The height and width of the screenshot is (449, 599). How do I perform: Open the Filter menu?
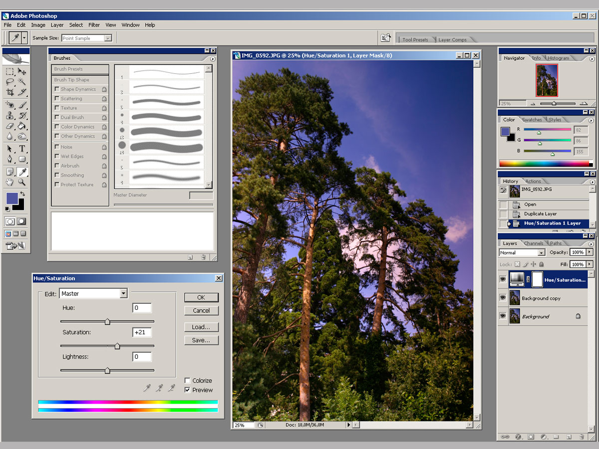point(94,25)
